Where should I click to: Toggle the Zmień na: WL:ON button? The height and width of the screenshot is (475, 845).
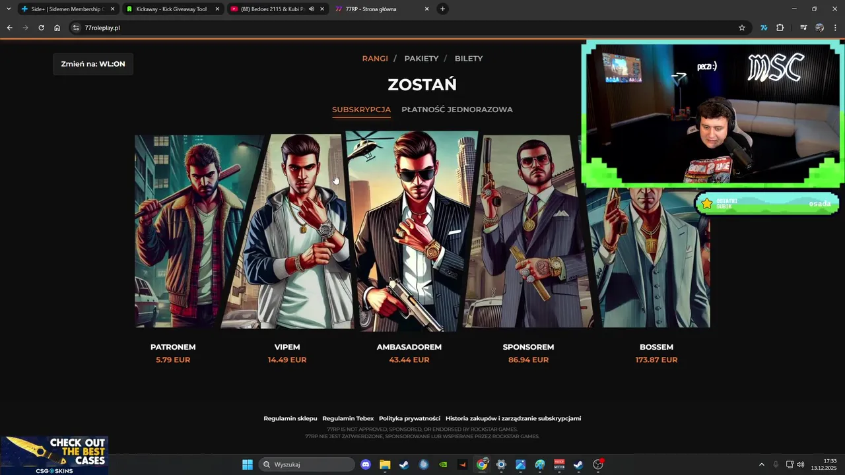click(93, 64)
